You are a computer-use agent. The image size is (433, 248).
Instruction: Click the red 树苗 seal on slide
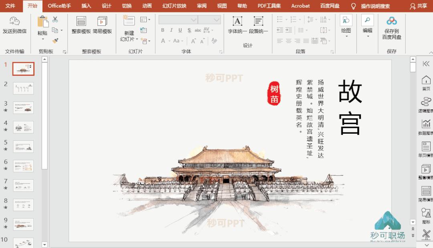[x=274, y=93]
